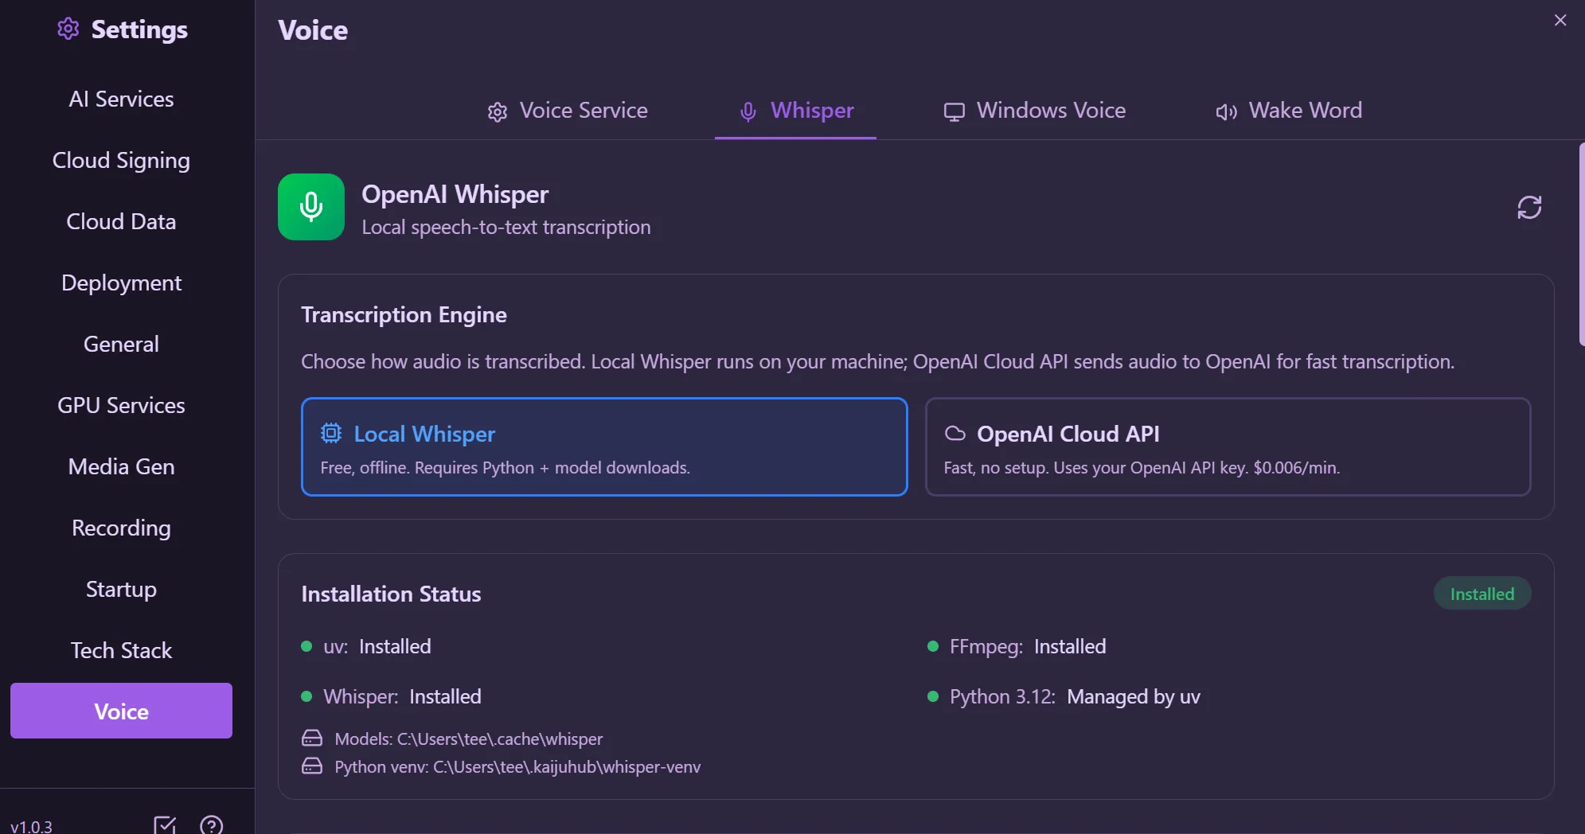Click the Transcription Engine heading
This screenshot has height=834, width=1585.
tap(404, 314)
